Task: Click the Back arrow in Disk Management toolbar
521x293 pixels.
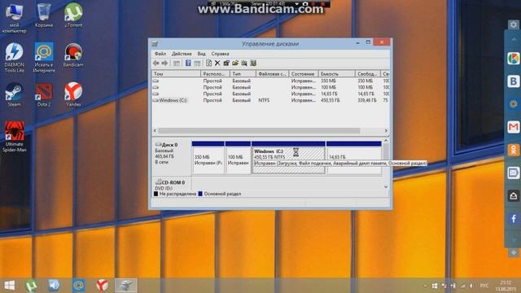Action: [155, 63]
